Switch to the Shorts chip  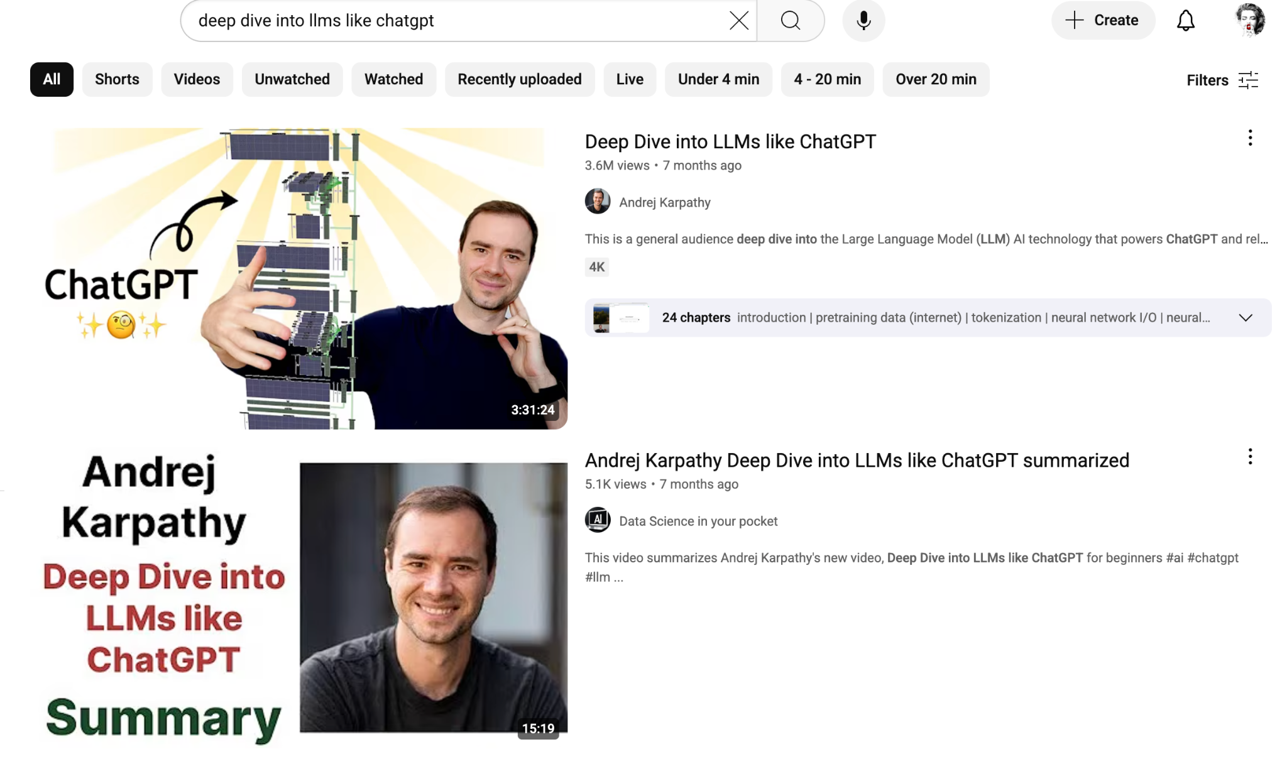117,79
